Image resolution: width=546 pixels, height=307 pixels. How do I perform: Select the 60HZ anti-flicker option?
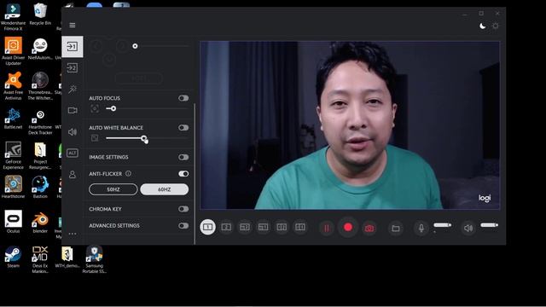coord(165,189)
